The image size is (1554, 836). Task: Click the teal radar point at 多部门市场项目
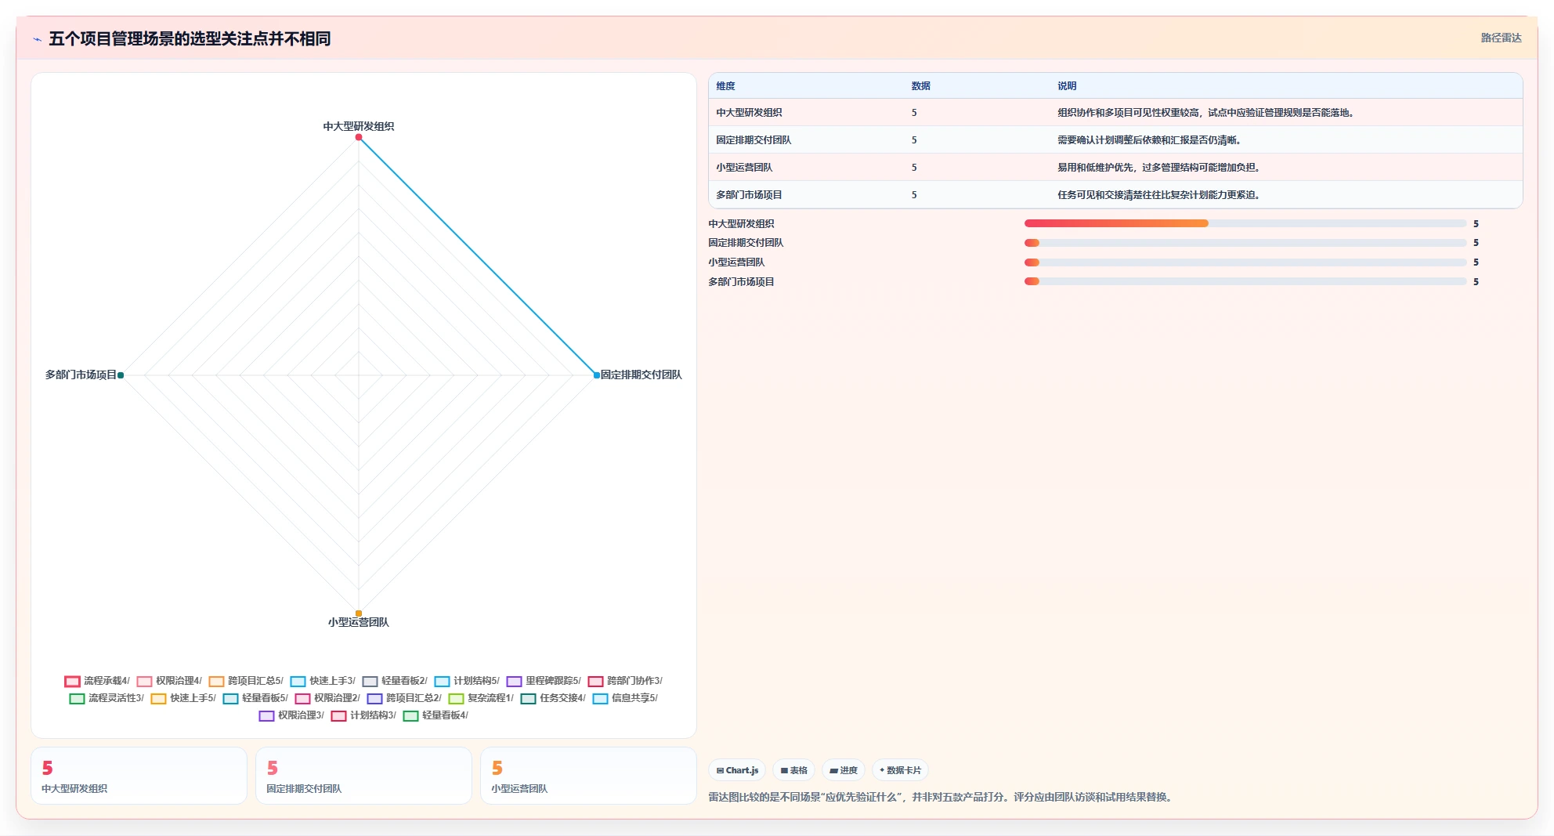(121, 375)
